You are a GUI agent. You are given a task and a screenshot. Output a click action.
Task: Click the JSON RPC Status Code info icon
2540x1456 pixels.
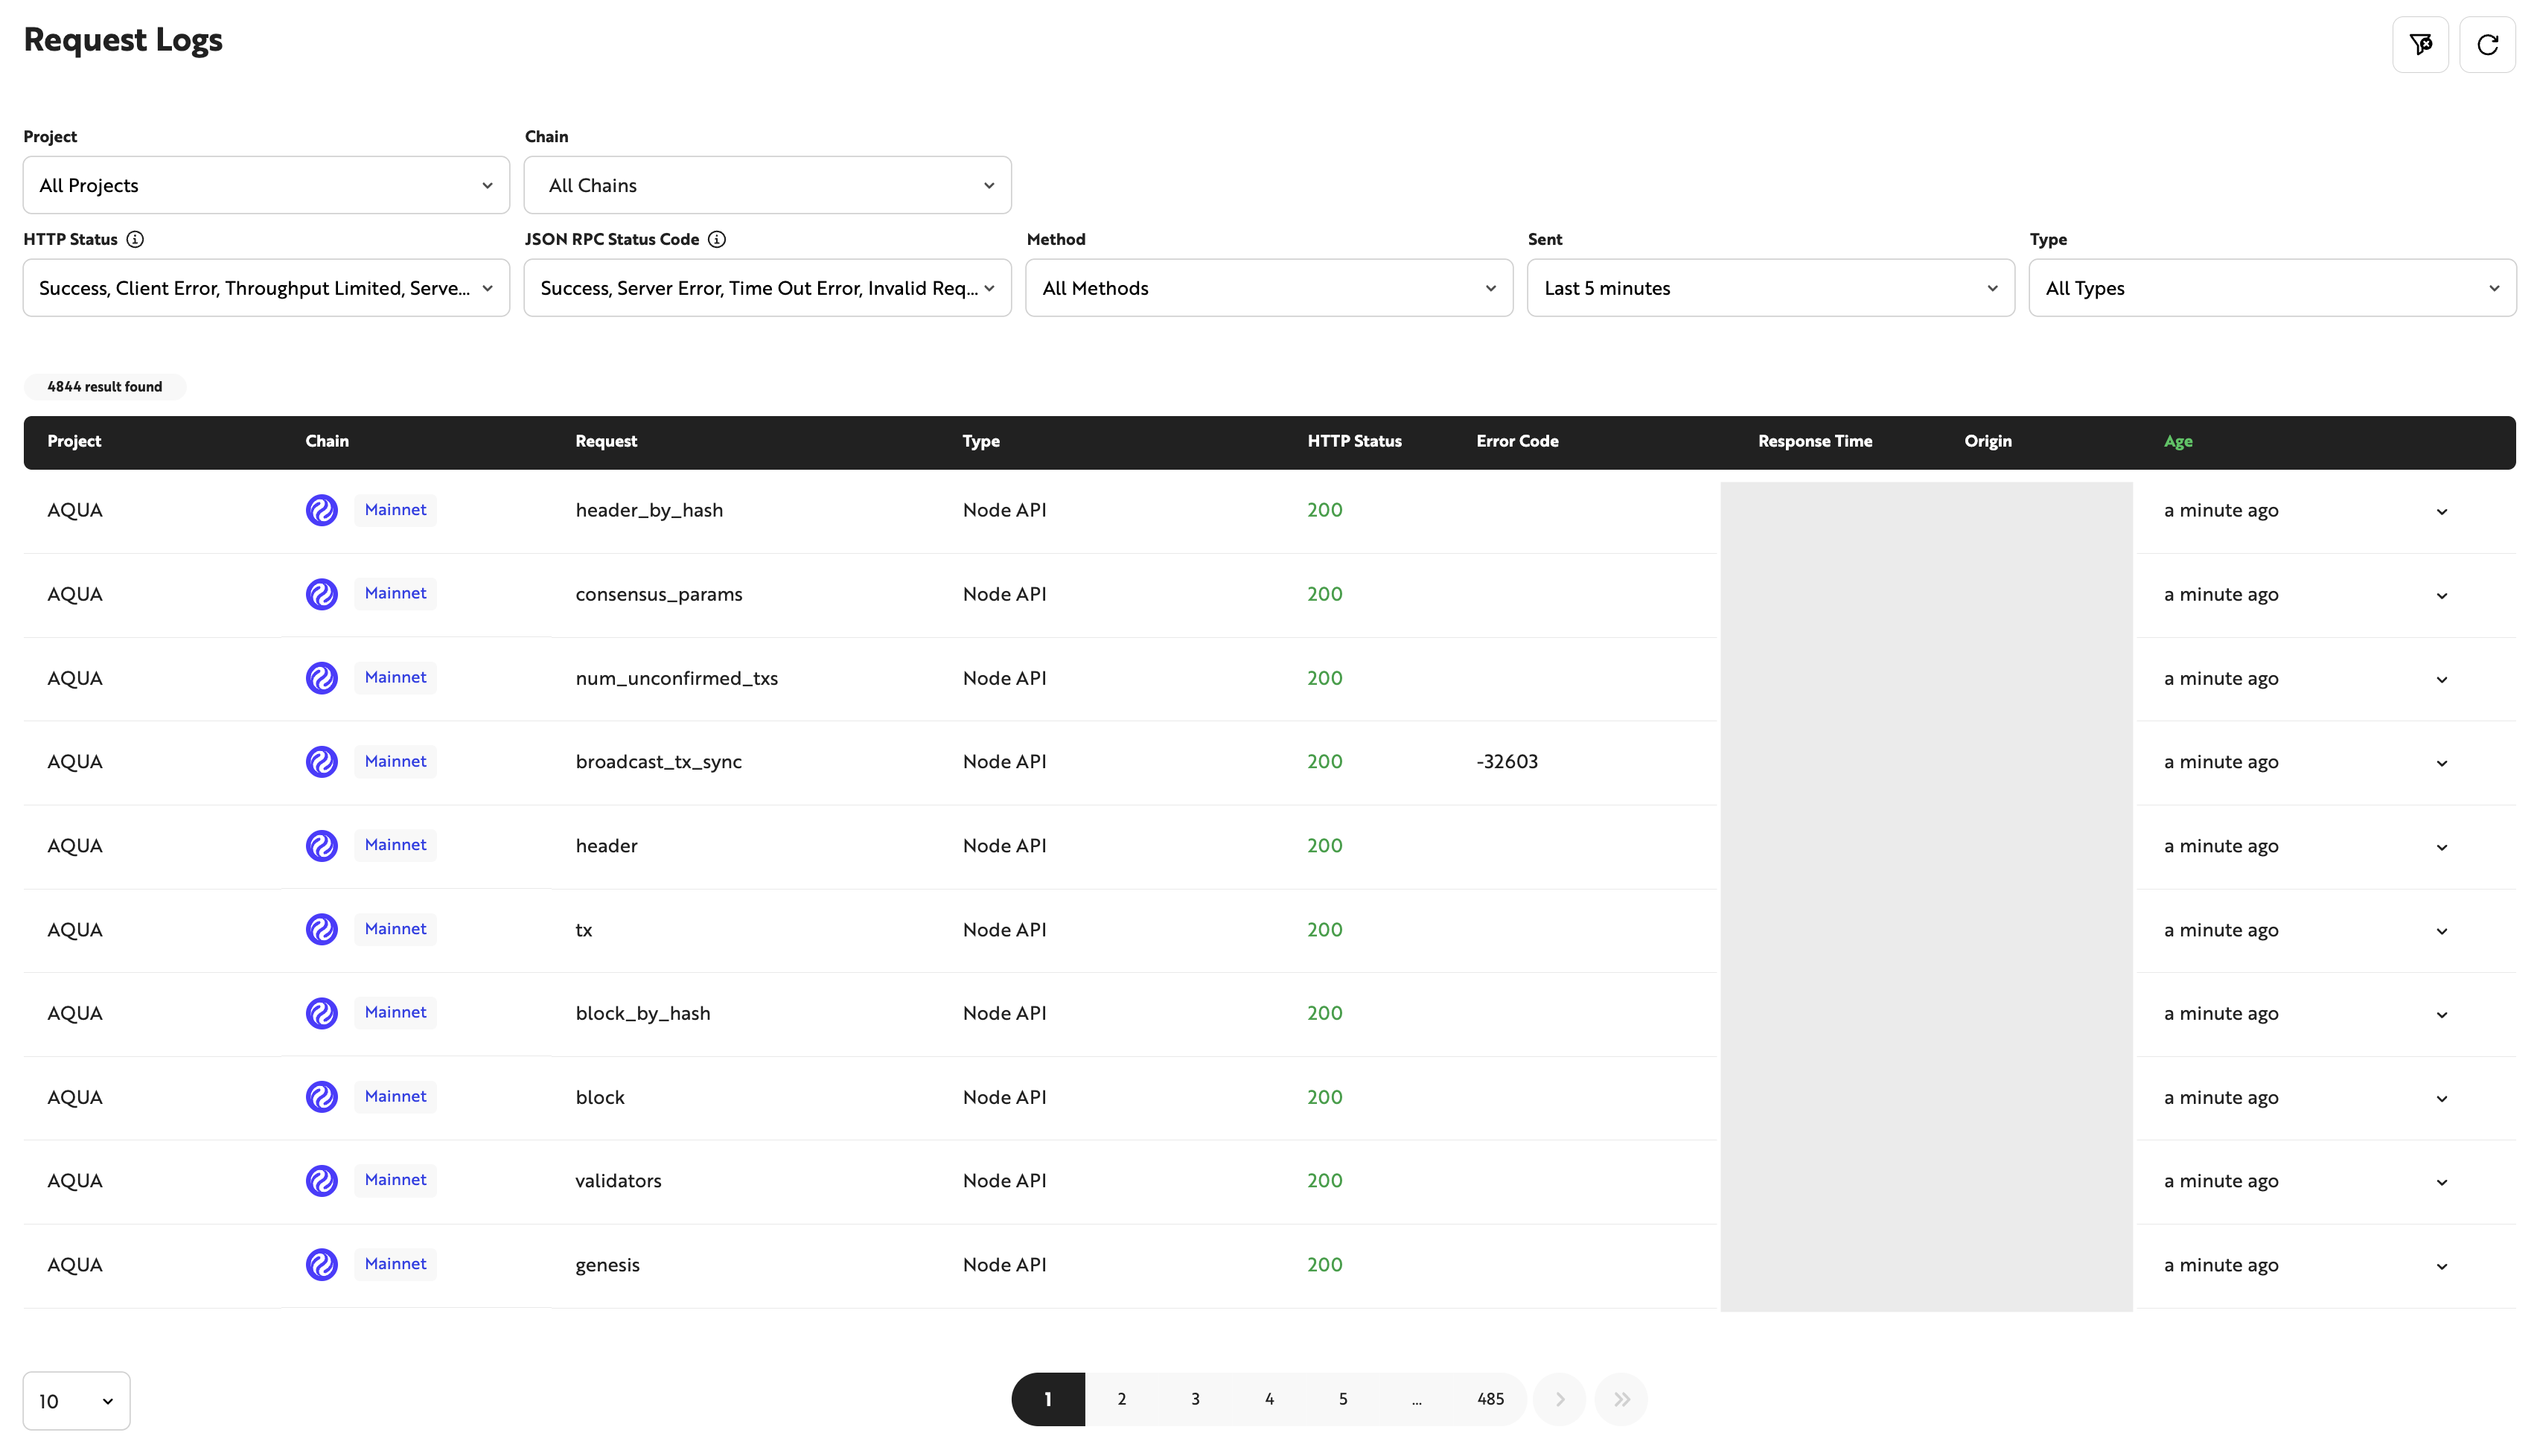(716, 239)
